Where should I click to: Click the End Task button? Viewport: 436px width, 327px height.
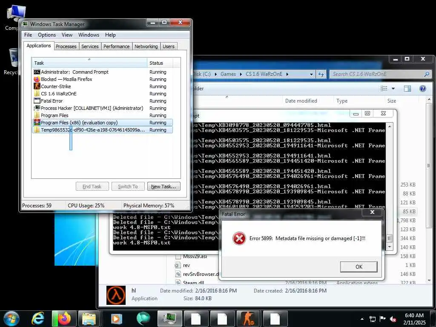pyautogui.click(x=92, y=186)
